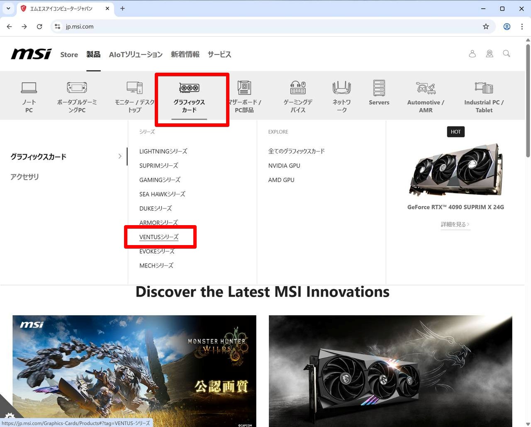Go forward in browser history
Screen dimensions: 531x427
pos(24,27)
